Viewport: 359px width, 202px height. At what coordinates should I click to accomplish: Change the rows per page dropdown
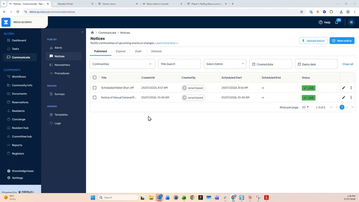pos(305,107)
